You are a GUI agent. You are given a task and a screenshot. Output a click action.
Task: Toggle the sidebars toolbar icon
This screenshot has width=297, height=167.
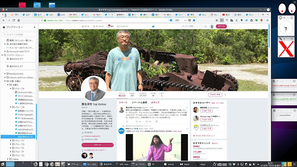(x=222, y=20)
